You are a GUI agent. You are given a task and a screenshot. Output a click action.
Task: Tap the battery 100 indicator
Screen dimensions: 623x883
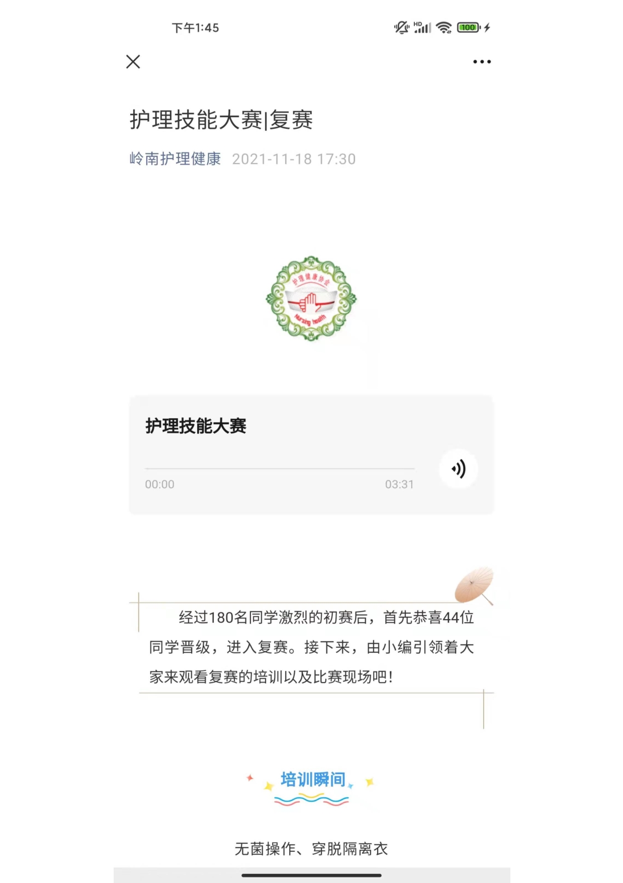(469, 28)
